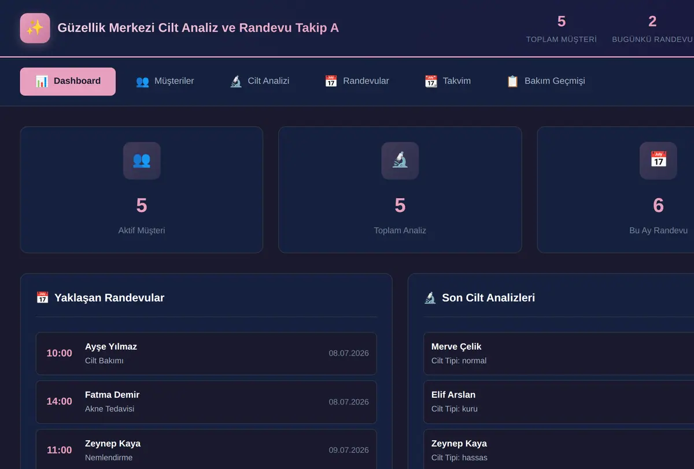Select Elif Arslan skin analysis entry

click(x=559, y=402)
